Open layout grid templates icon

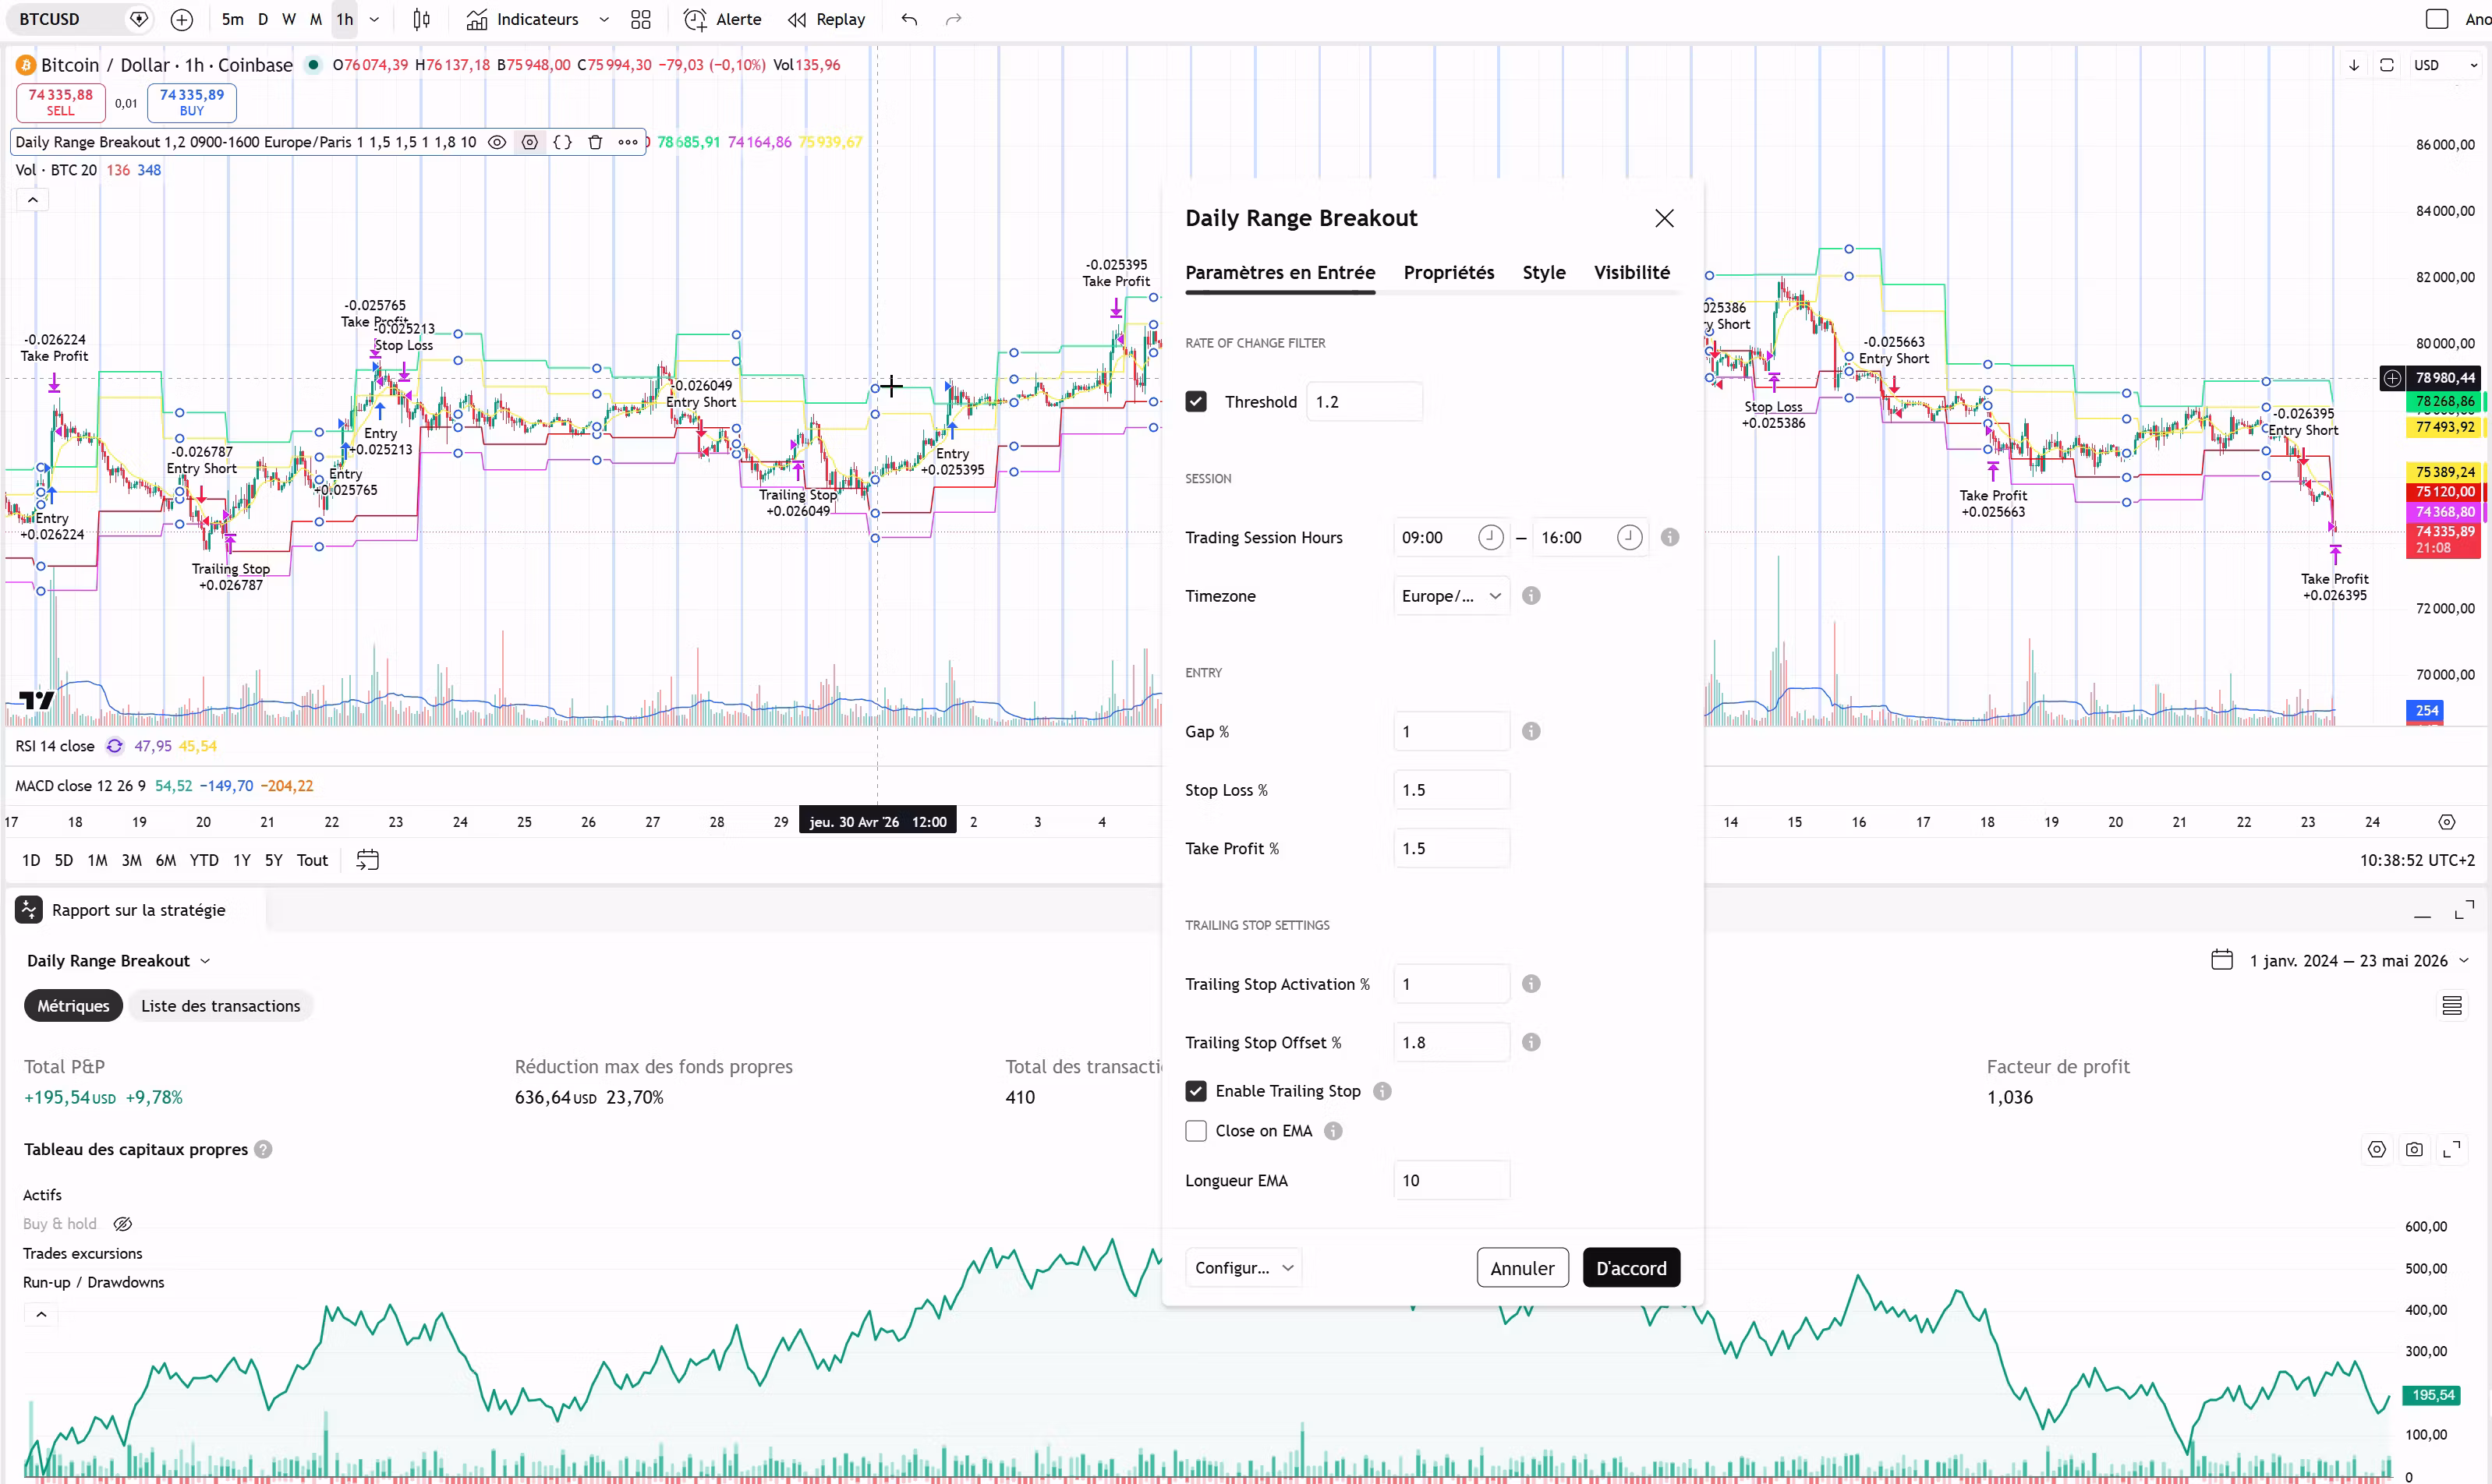pos(641,19)
